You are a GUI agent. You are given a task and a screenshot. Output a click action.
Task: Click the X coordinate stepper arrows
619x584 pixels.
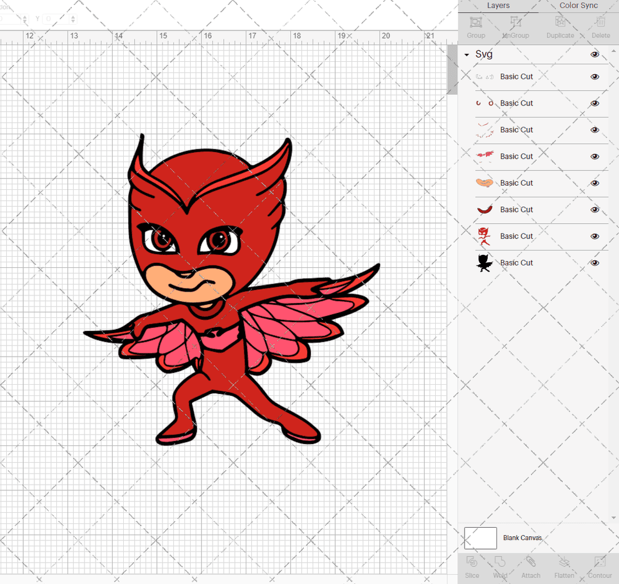coord(24,19)
